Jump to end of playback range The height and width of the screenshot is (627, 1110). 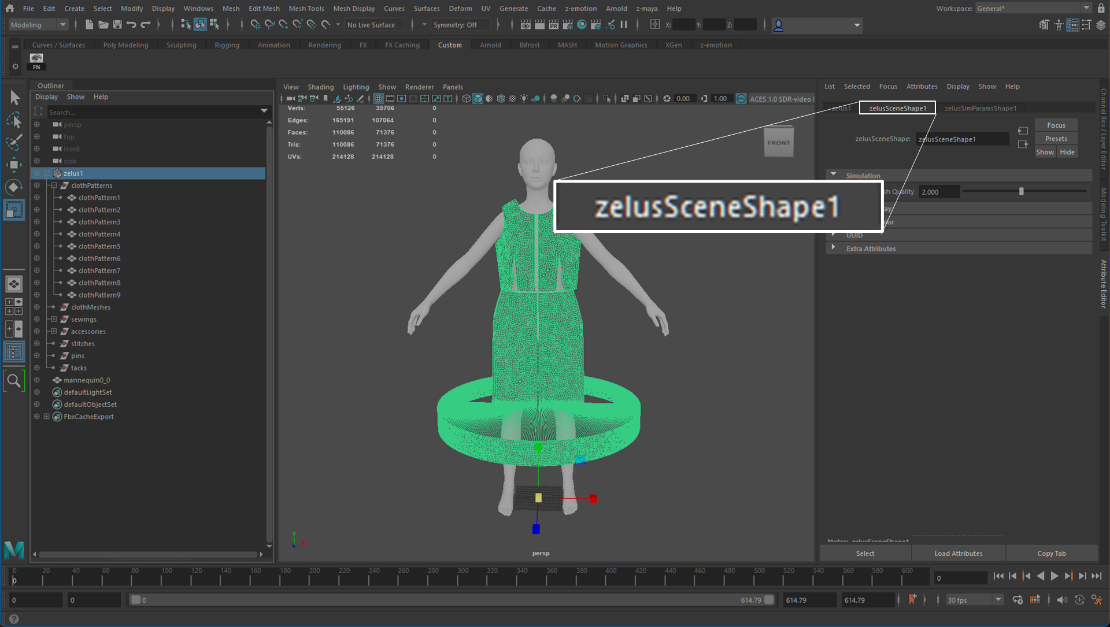[1097, 576]
